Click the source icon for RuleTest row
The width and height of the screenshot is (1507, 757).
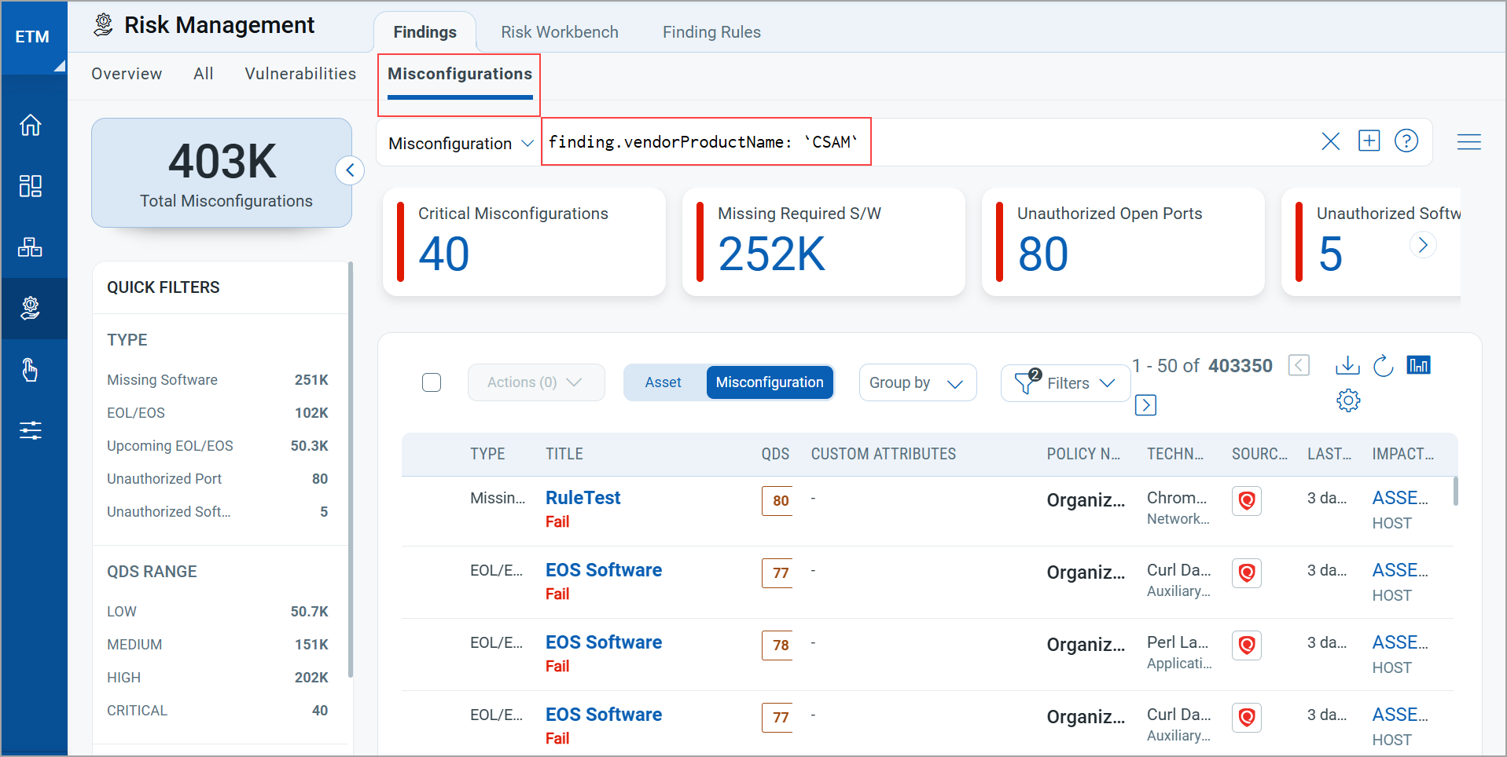[1247, 500]
